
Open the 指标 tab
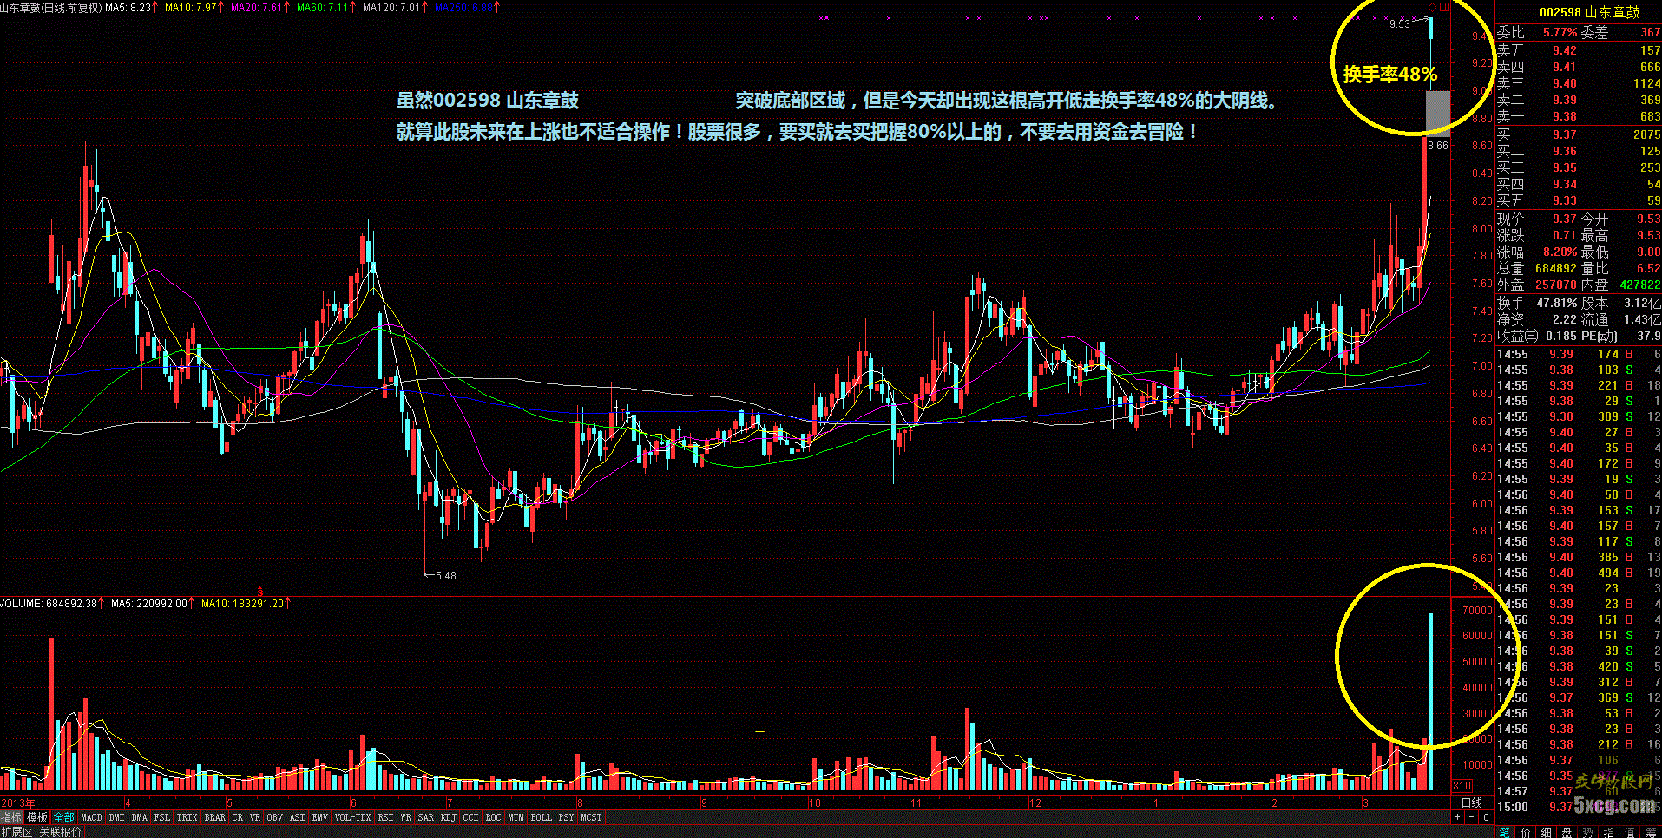click(11, 817)
